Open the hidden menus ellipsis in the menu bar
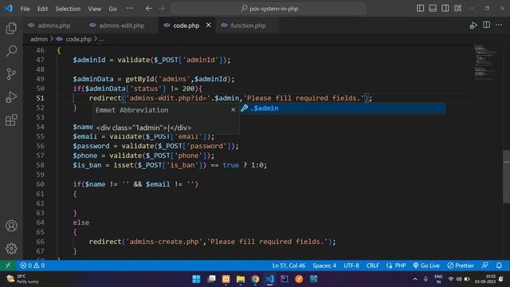This screenshot has width=510, height=287. coord(129,9)
